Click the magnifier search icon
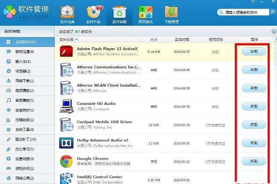The image size is (277, 184). 273,12
